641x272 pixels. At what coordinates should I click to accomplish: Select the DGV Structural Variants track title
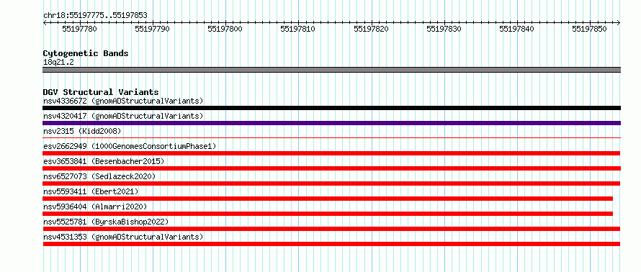pyautogui.click(x=101, y=92)
